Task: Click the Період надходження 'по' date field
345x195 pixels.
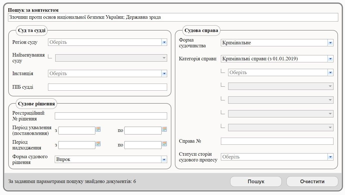Action: 143,145
